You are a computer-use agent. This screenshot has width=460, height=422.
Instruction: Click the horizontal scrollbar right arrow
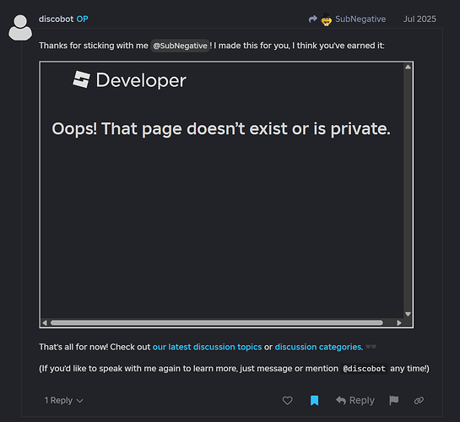[399, 323]
